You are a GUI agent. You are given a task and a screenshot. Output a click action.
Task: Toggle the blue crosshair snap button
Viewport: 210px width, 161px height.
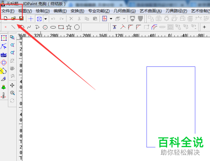(31, 18)
